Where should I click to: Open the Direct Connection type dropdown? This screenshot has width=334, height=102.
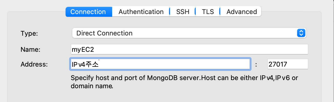(x=189, y=33)
